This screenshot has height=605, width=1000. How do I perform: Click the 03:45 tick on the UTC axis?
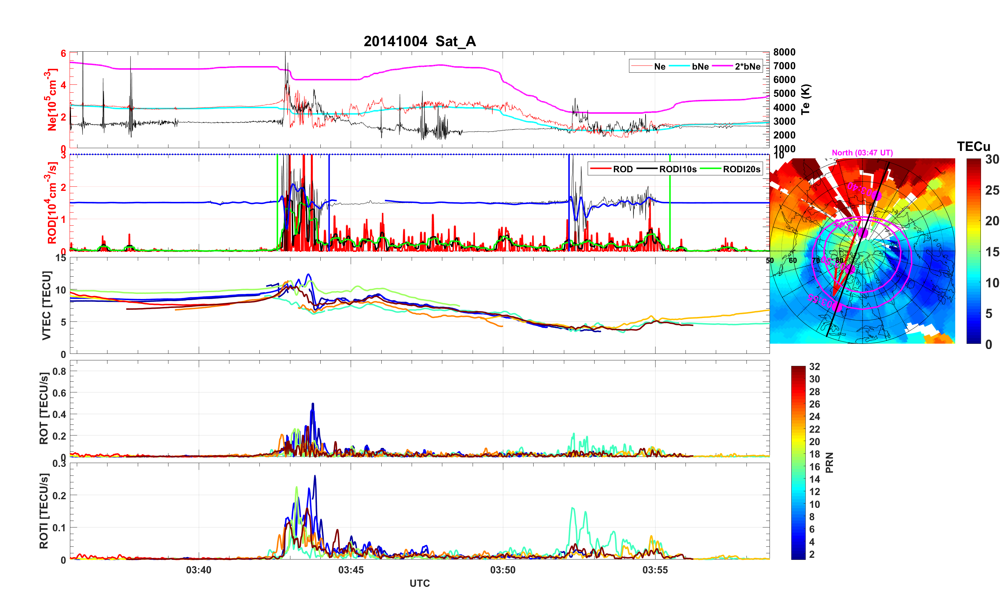click(x=351, y=570)
